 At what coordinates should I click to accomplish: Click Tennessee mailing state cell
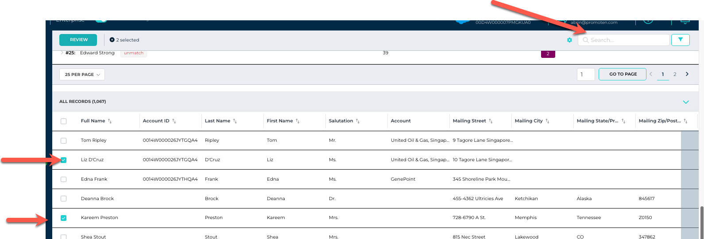tap(588, 218)
